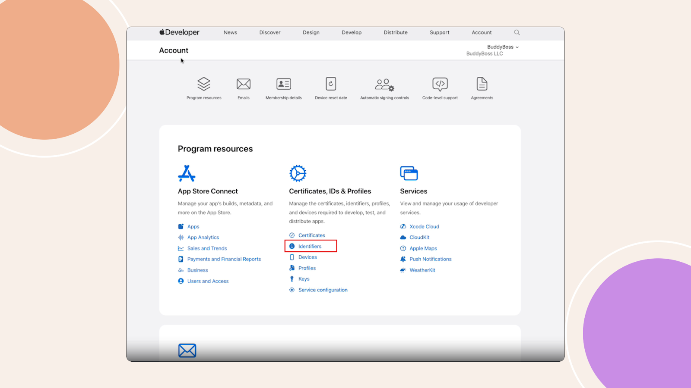
Task: Click the Sales and Trends chart icon
Action: (x=181, y=248)
